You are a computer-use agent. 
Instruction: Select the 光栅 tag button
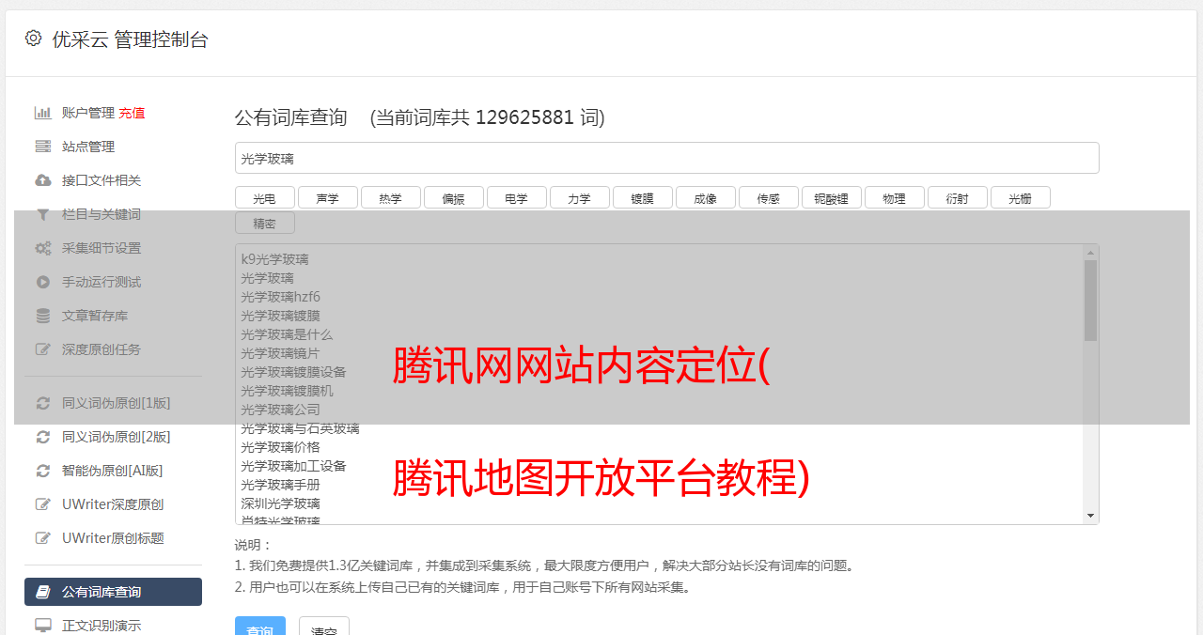(x=1020, y=197)
